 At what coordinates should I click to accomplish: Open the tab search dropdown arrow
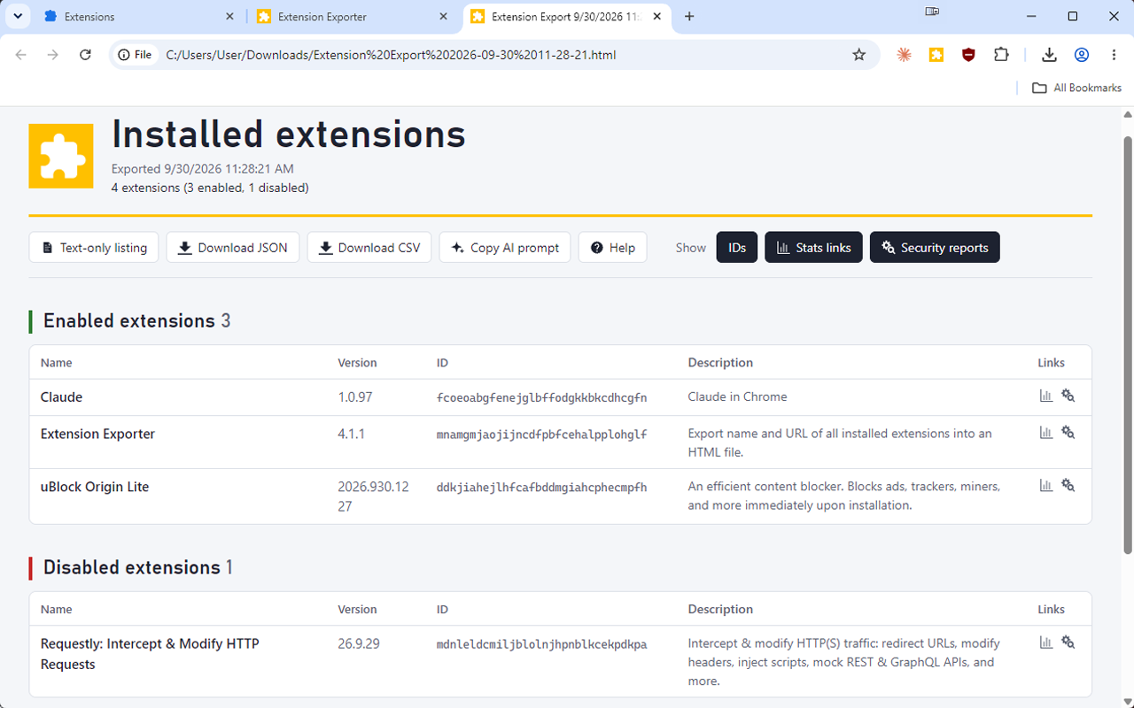(x=17, y=16)
